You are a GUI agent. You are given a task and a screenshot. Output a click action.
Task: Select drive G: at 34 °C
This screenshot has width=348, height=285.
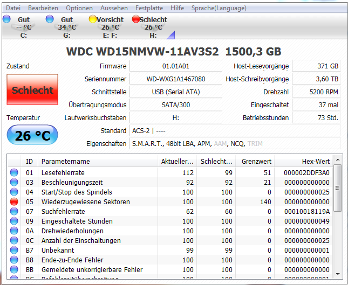tap(66, 27)
